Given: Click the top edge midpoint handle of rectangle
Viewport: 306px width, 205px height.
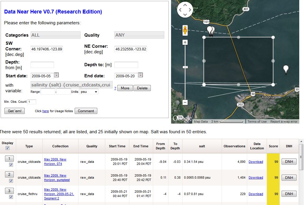Looking at the screenshot, I should 238,37.
